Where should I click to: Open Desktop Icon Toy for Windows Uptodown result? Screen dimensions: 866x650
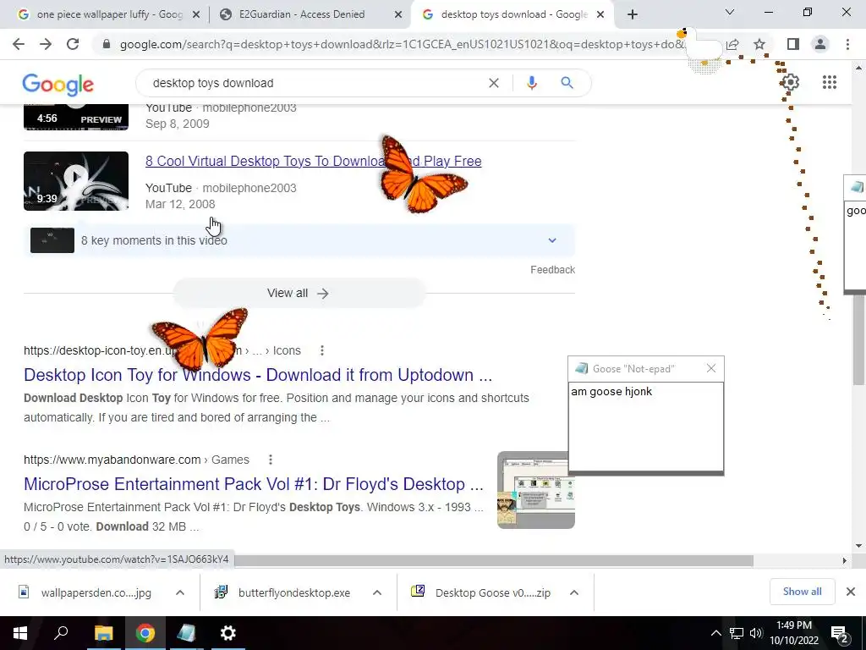pos(257,375)
